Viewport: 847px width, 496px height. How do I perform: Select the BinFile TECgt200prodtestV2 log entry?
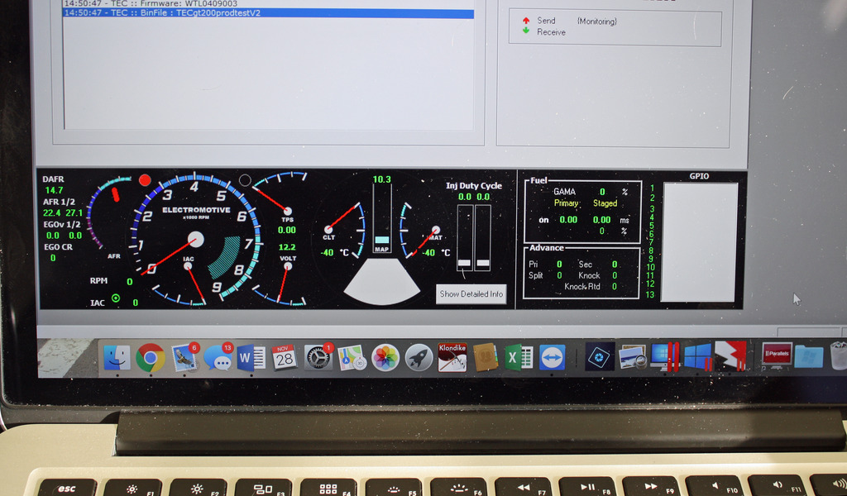point(268,14)
